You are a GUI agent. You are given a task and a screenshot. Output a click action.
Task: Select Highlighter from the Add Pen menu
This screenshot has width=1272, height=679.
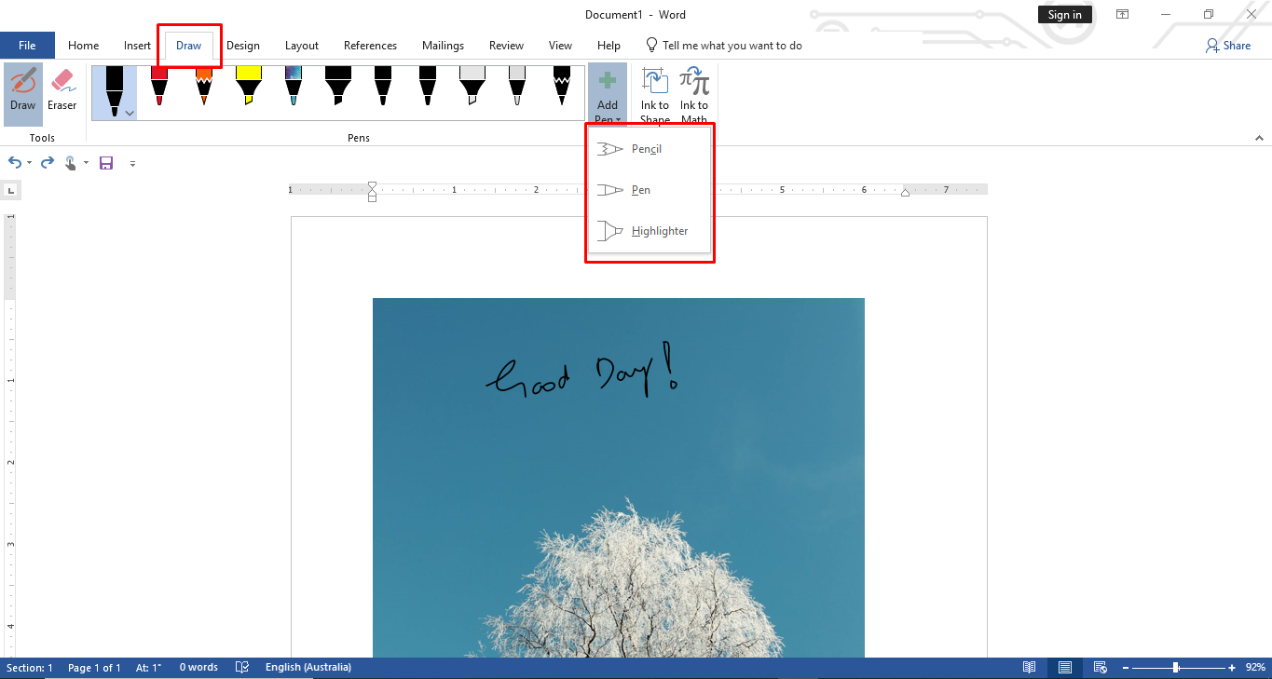coord(659,230)
